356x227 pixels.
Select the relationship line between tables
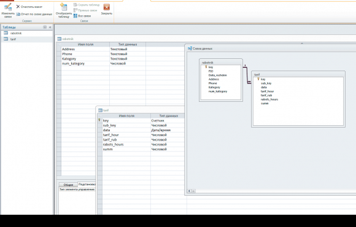coord(247,75)
